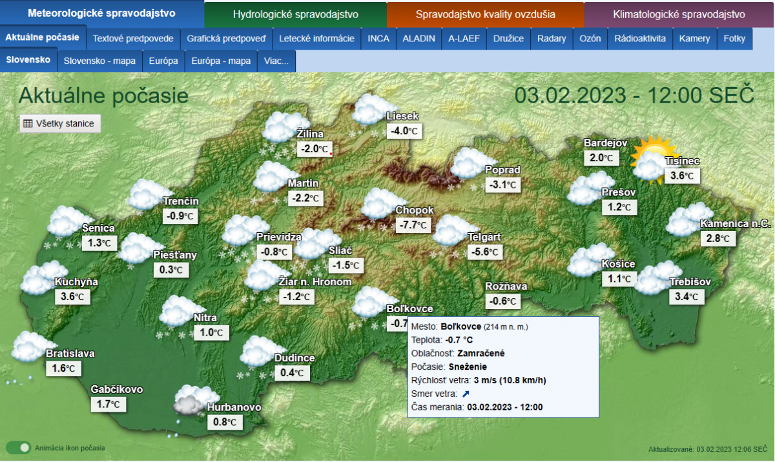This screenshot has height=462, width=775.
Task: Click the snow cloud icon at Telgárt
Action: coord(451,231)
